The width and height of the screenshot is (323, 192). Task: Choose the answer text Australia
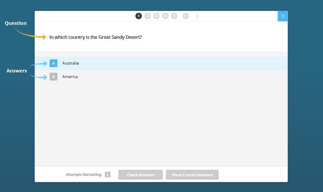(x=70, y=63)
